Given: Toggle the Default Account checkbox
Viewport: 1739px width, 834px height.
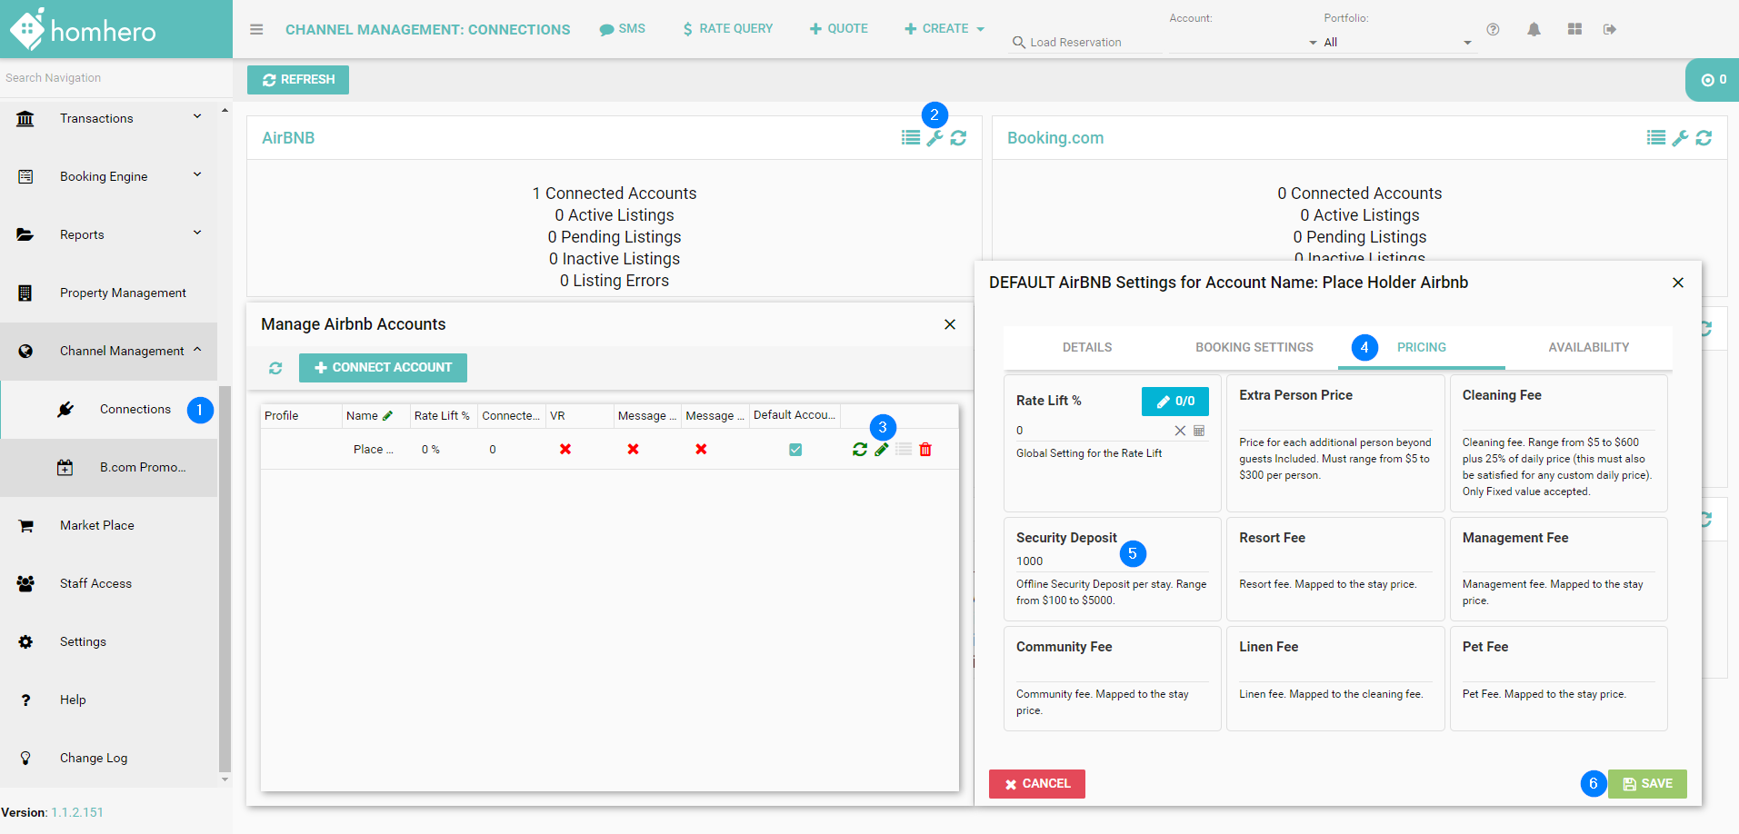Looking at the screenshot, I should point(795,450).
